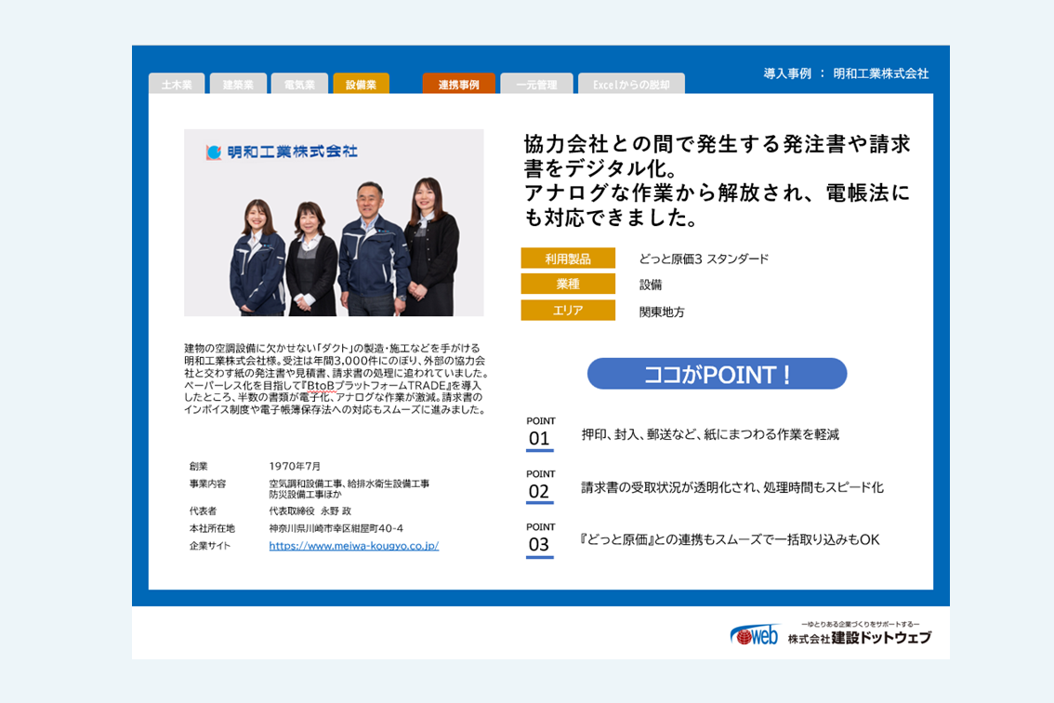Select the 土木業 tab
The height and width of the screenshot is (703, 1054).
coord(177,84)
